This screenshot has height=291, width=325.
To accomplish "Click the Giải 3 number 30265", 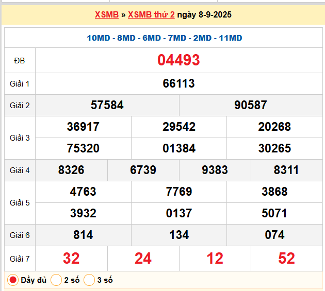I will click(274, 148).
